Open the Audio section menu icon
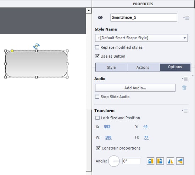Viewport: 195px width, 175px height. pos(185,78)
